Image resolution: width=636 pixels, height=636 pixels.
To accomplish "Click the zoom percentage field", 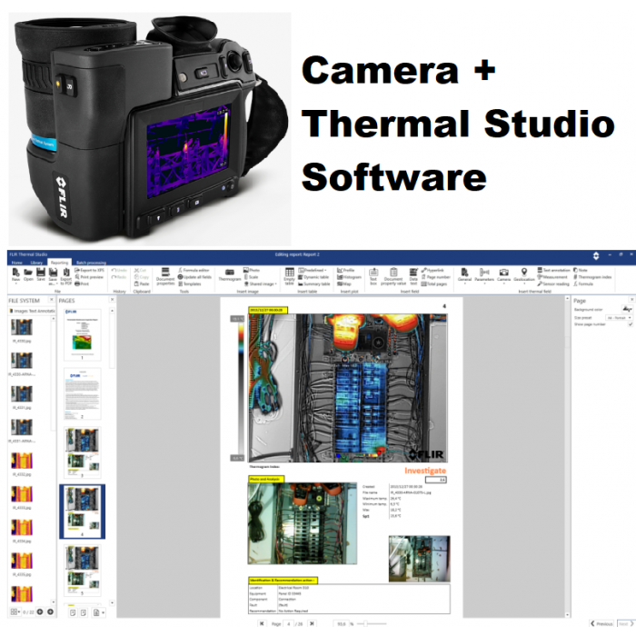I will [342, 624].
